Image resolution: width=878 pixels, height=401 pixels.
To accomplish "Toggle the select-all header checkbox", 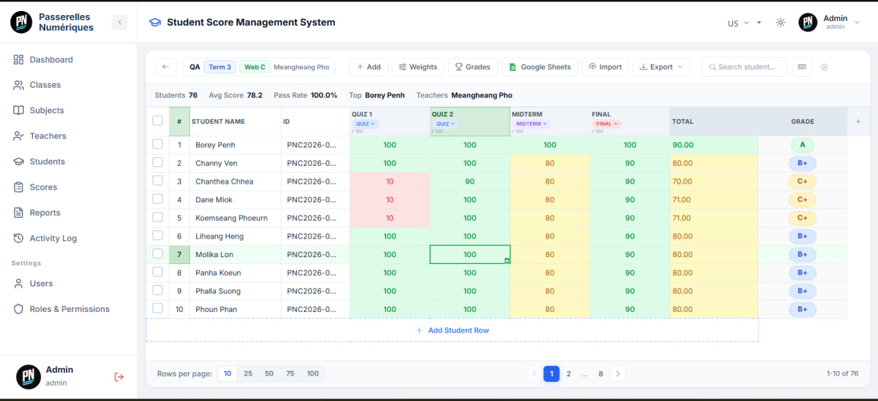I will click(158, 121).
